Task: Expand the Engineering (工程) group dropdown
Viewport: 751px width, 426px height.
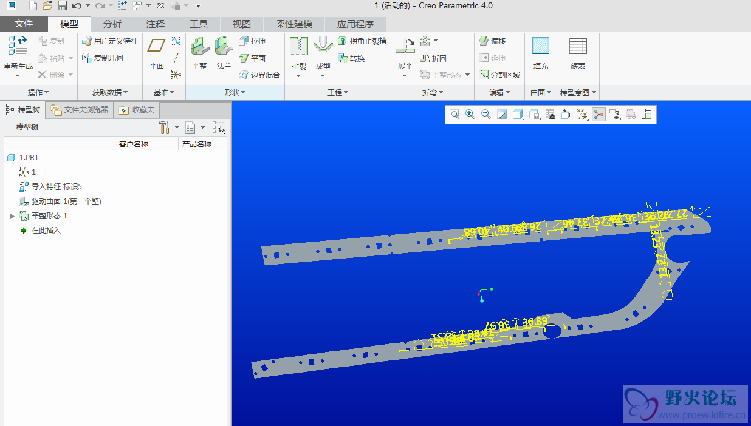Action: point(338,93)
